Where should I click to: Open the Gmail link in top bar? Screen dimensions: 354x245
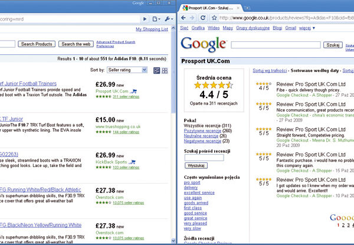point(290,27)
